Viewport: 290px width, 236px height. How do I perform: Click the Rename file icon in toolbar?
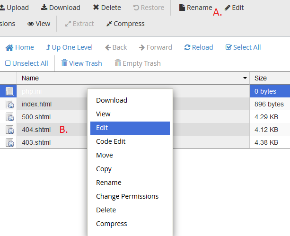pyautogui.click(x=182, y=8)
